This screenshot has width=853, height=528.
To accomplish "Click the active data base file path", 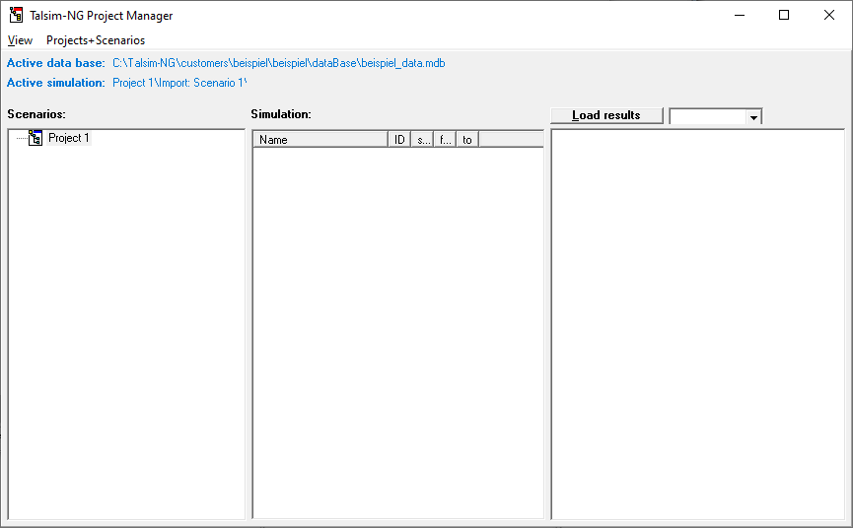I will (x=278, y=63).
